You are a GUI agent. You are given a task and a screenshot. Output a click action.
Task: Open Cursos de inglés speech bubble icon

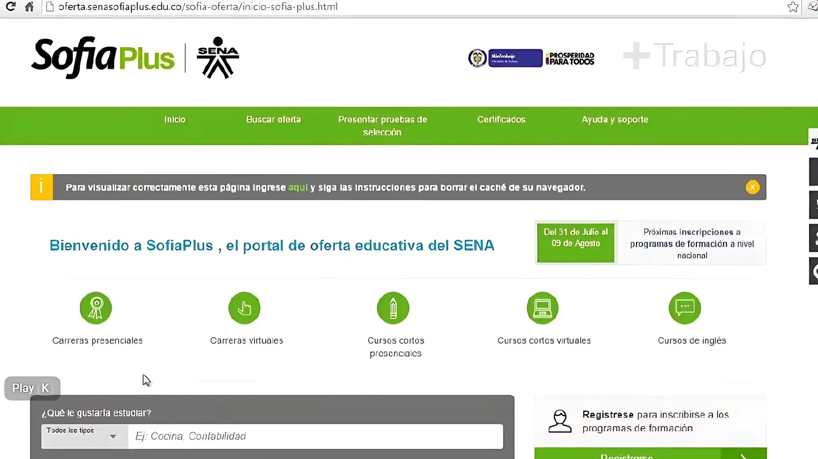(685, 308)
